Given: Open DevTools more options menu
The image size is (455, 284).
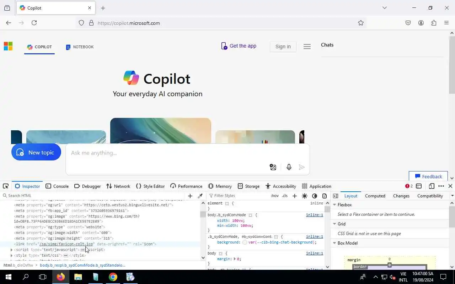Looking at the screenshot, I should [441, 186].
